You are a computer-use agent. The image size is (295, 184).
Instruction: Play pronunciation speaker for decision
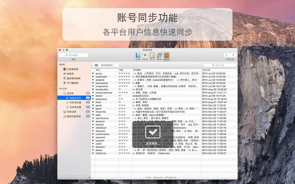pos(93,147)
